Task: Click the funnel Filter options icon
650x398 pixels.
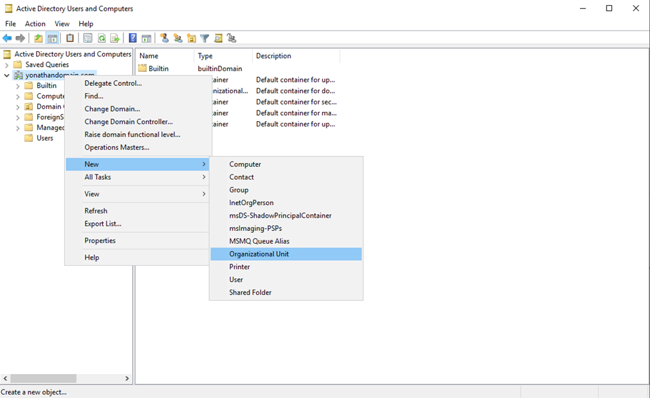Action: [x=205, y=39]
